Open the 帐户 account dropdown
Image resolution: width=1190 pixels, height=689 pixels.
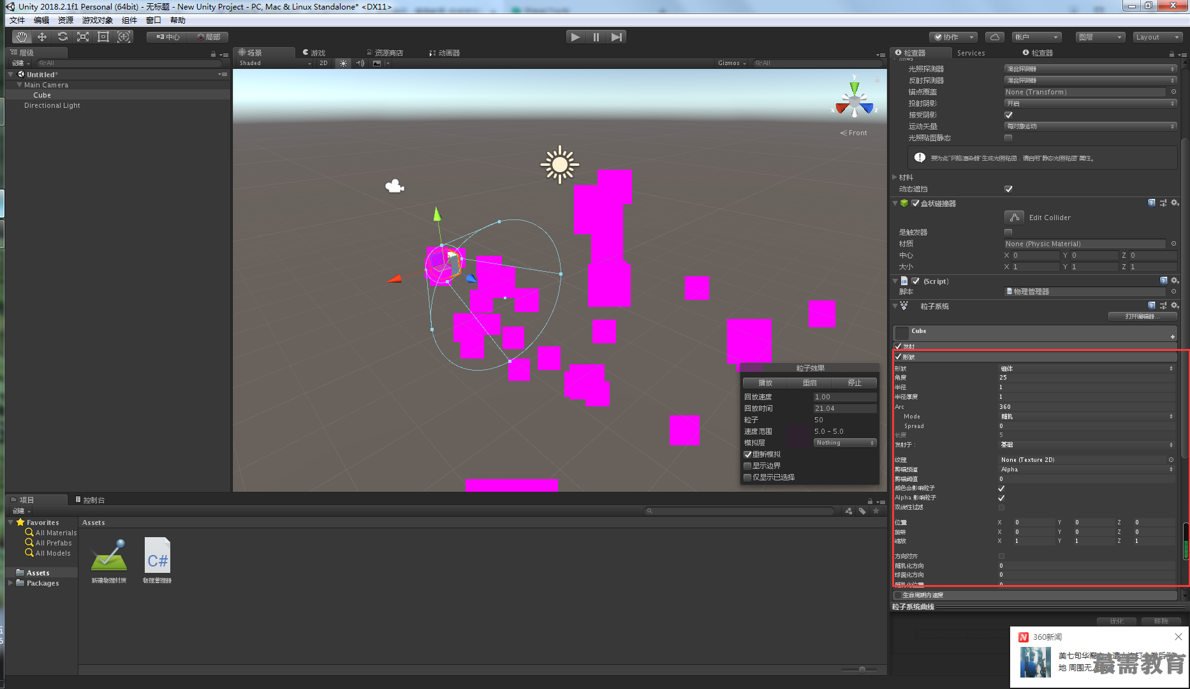click(x=1037, y=37)
